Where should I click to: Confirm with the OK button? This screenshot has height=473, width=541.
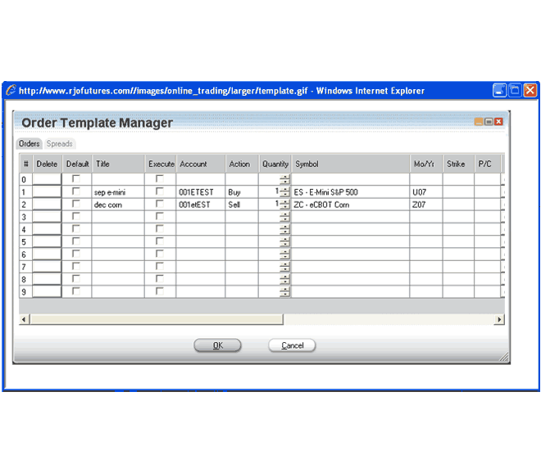[217, 345]
